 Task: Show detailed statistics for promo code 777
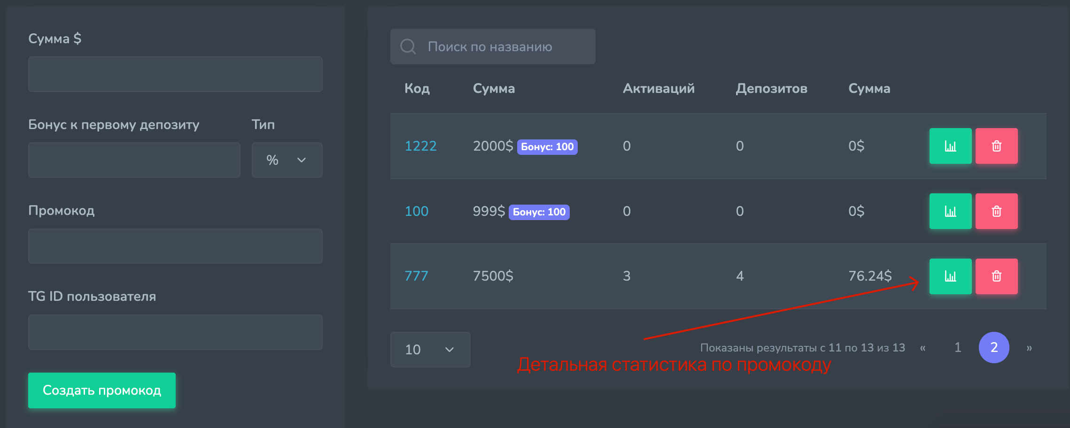950,276
